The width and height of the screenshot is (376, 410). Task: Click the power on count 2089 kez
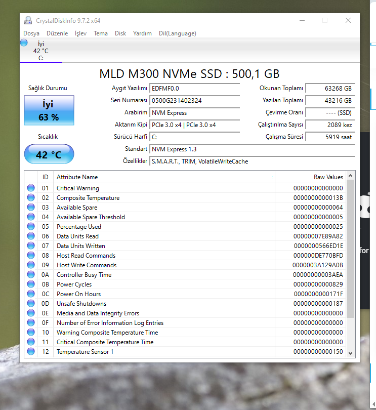click(330, 125)
